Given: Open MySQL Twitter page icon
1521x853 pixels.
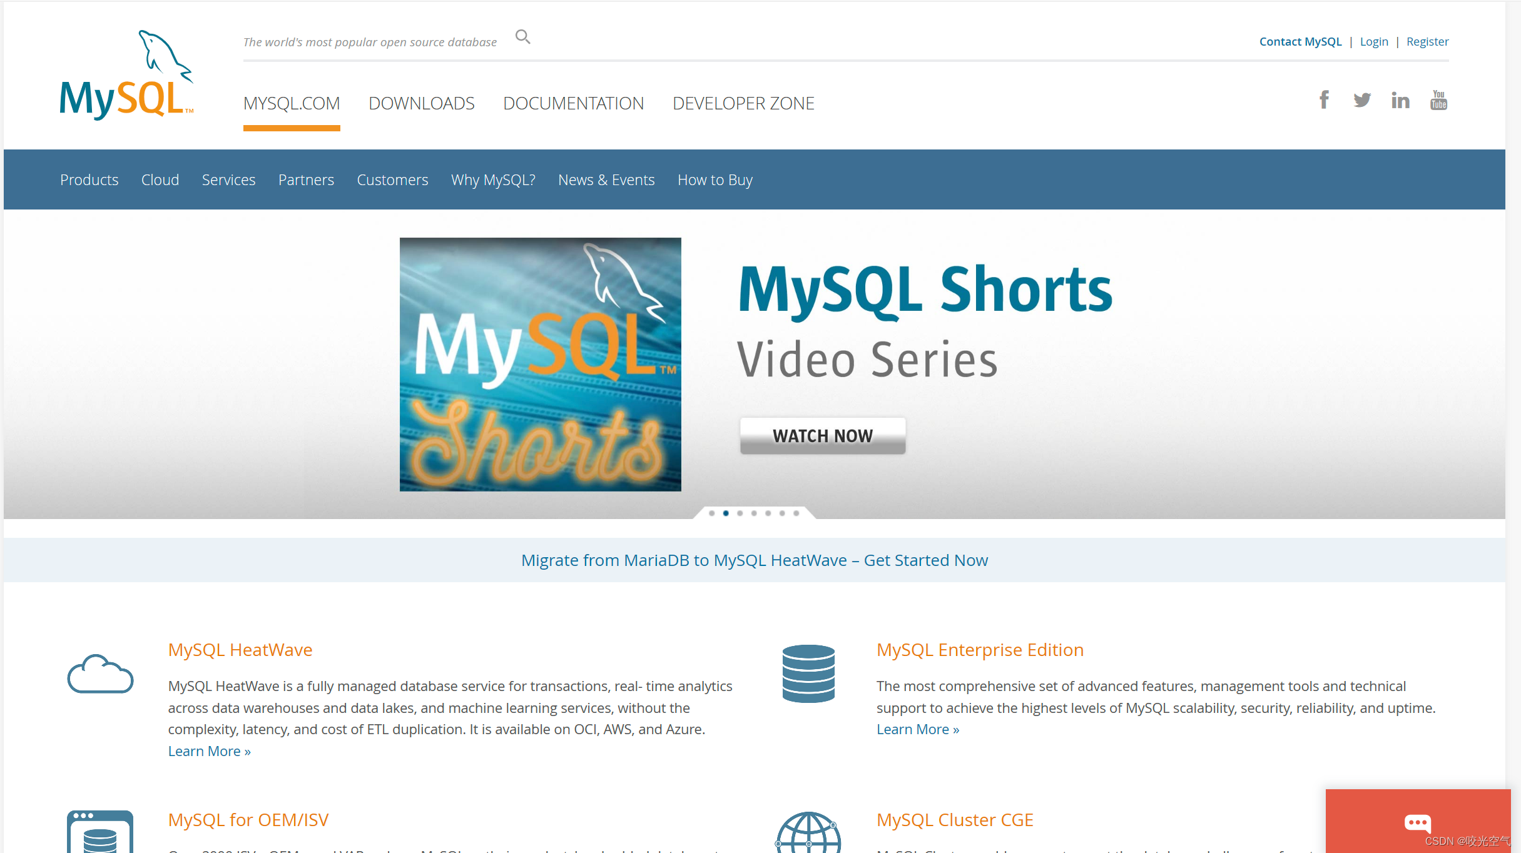Looking at the screenshot, I should pos(1362,100).
